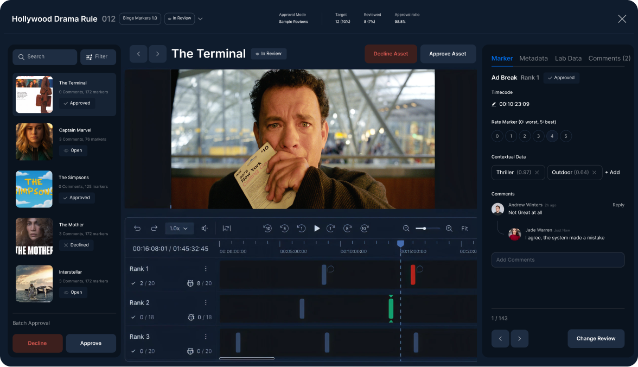Click the blue playhead on the timeline ruler
Screen dimensions: 638x367
(x=400, y=243)
